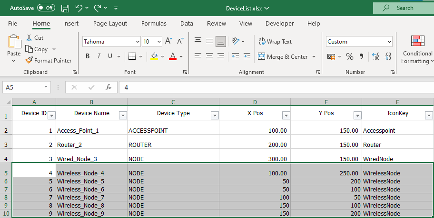Image resolution: width=434 pixels, height=218 pixels.
Task: Toggle bold formatting
Action: click(88, 56)
